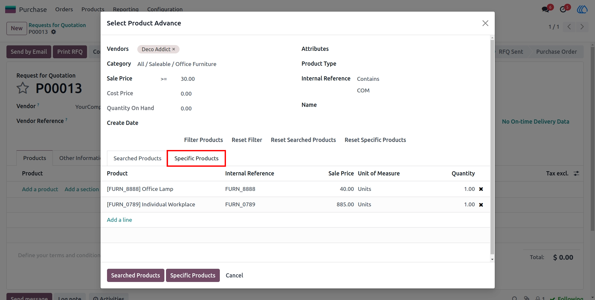The width and height of the screenshot is (595, 300).
Task: Open the activities clock icon
Action: click(x=563, y=9)
